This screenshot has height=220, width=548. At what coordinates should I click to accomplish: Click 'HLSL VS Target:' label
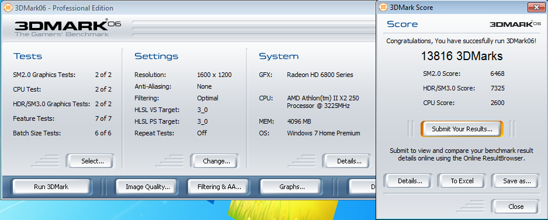point(157,110)
